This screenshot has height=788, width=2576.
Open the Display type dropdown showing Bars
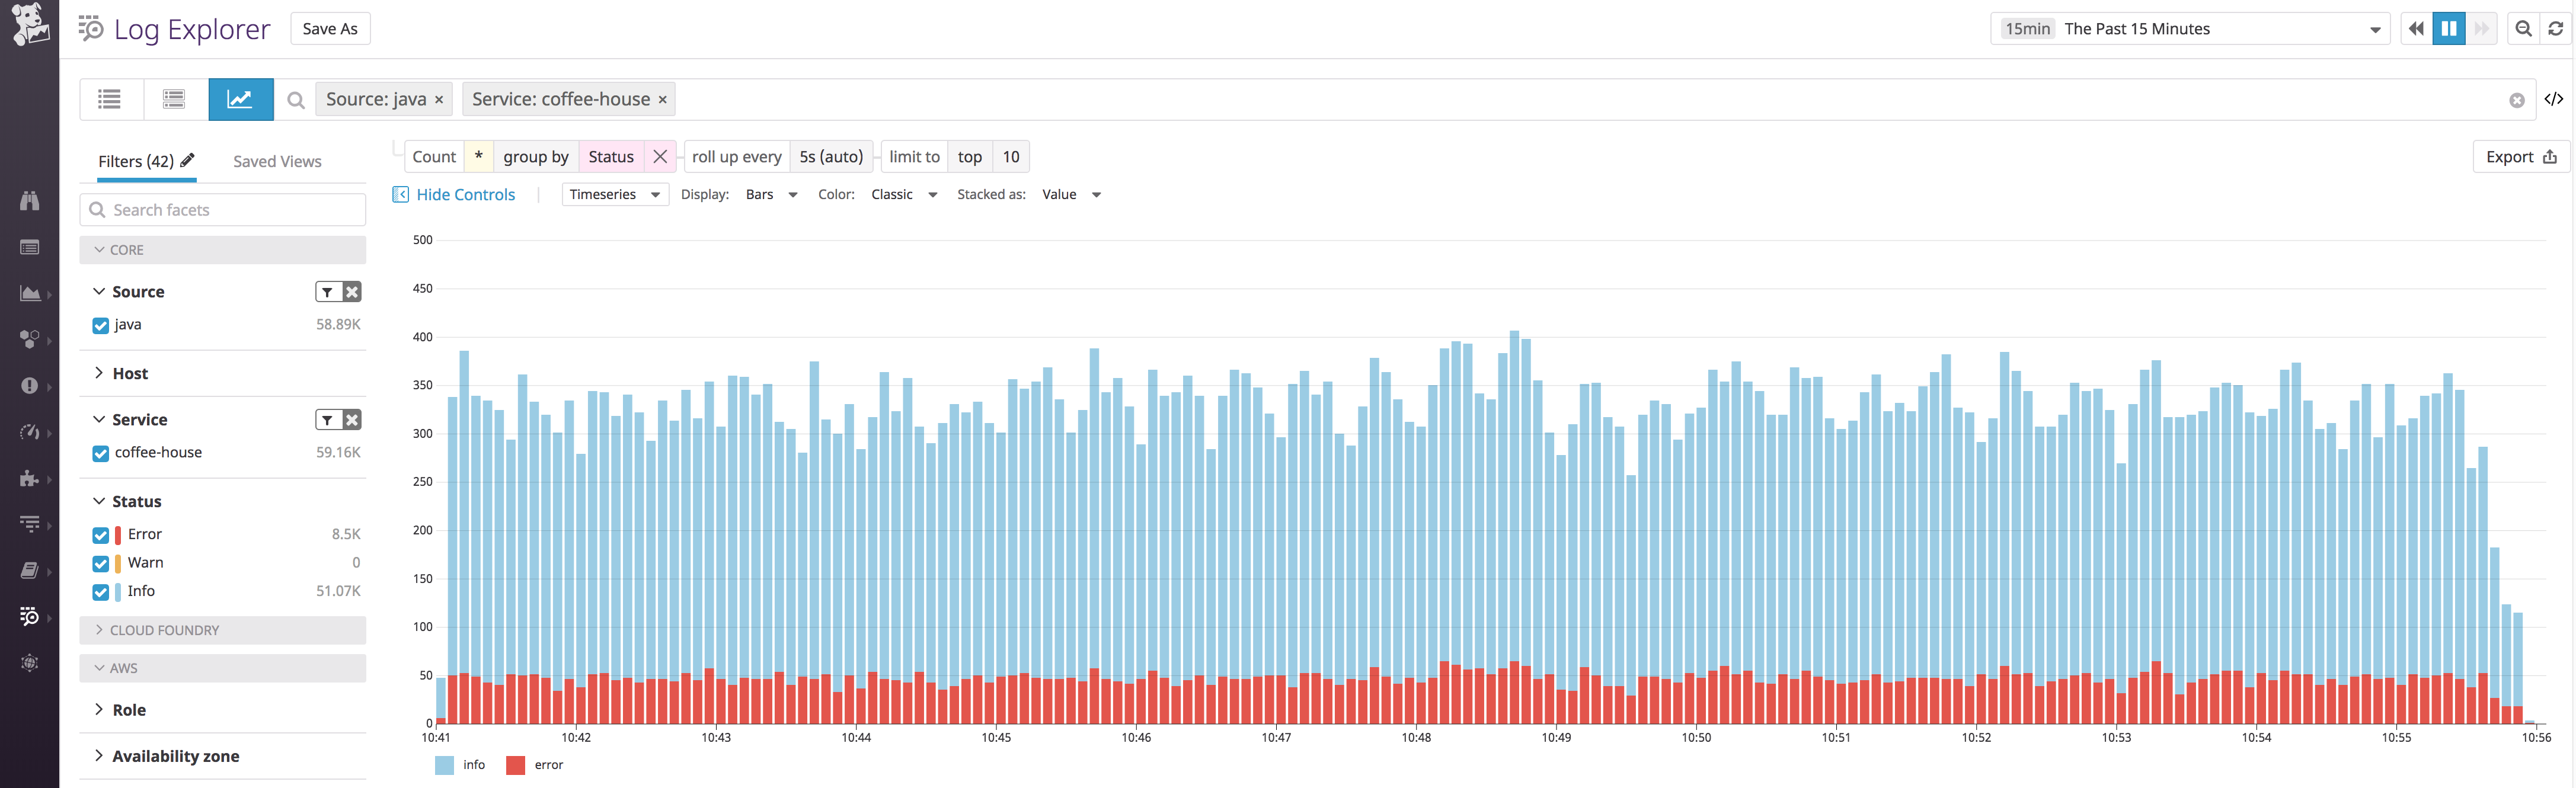(x=771, y=194)
